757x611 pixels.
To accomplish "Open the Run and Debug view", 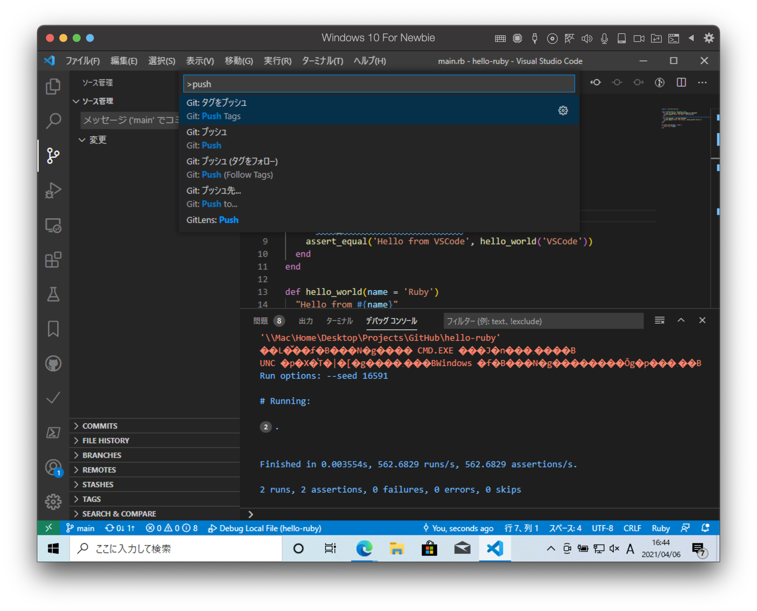I will point(53,190).
